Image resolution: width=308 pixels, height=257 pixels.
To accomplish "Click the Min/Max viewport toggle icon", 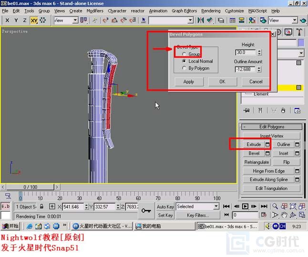I will tap(302, 215).
